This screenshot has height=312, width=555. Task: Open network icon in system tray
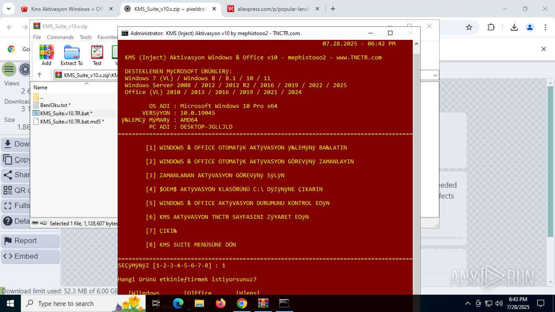(489, 303)
